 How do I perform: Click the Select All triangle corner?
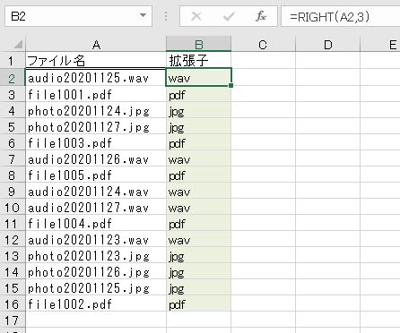coord(18,45)
